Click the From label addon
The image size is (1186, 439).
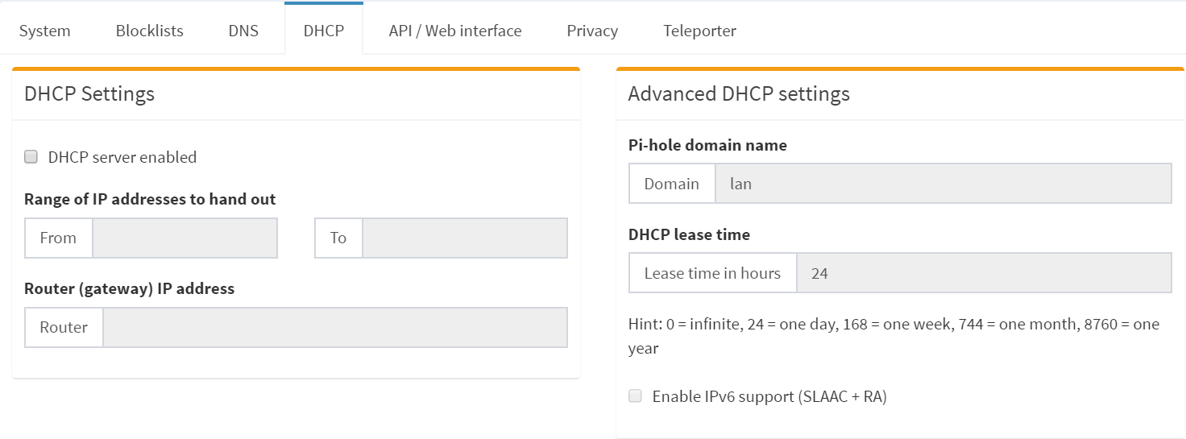59,238
